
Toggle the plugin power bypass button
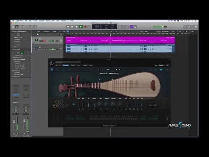[x=51, y=63]
